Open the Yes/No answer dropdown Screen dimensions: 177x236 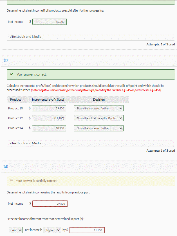pos(15,230)
